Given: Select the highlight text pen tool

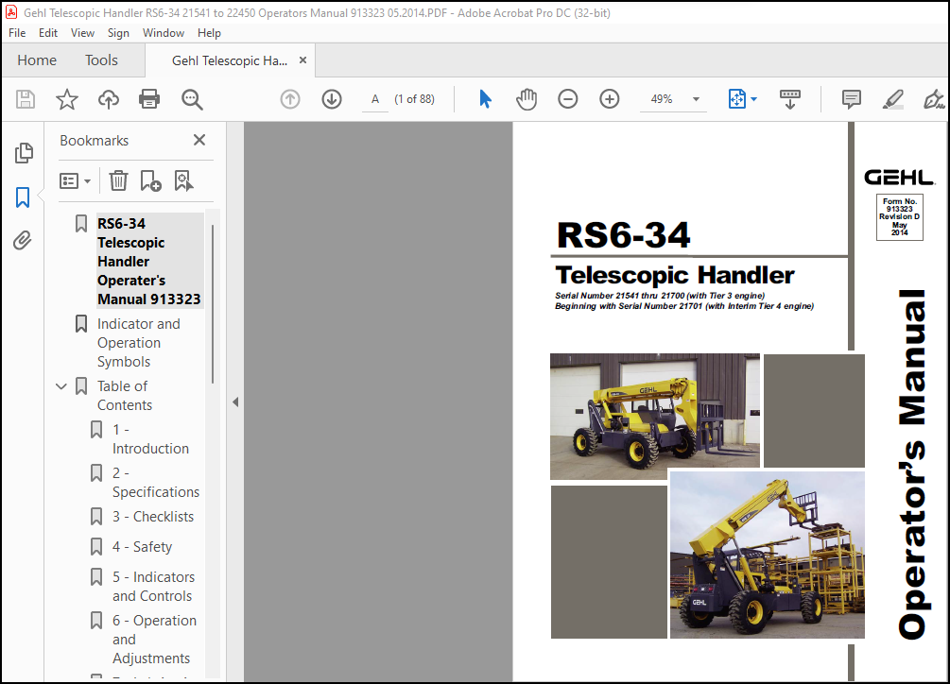Looking at the screenshot, I should click(893, 99).
